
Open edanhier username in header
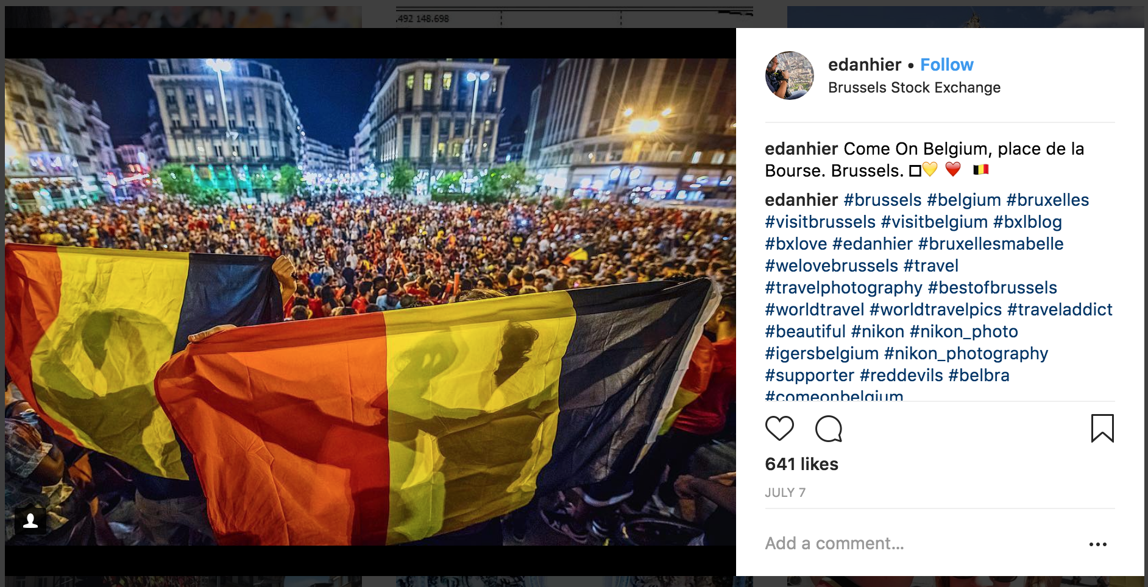coord(865,65)
